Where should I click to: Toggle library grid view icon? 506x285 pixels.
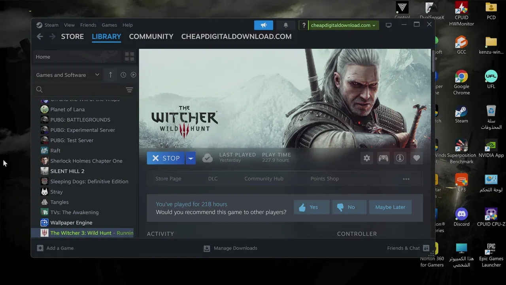click(129, 57)
